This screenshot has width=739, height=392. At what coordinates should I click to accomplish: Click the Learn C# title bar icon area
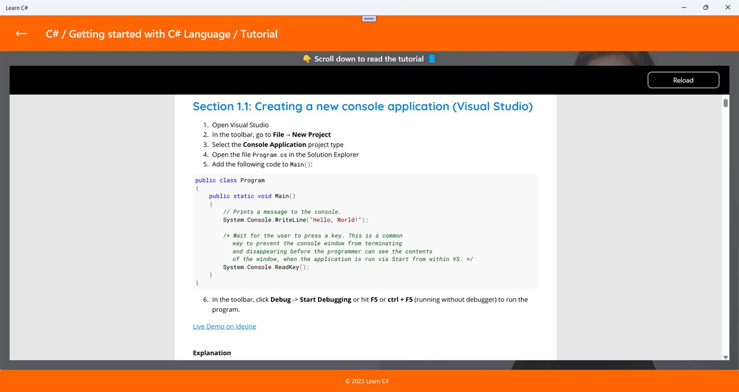tap(17, 7)
